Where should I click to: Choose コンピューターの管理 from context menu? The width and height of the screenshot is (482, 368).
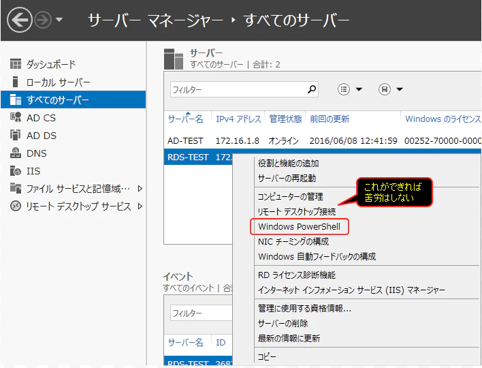click(290, 196)
